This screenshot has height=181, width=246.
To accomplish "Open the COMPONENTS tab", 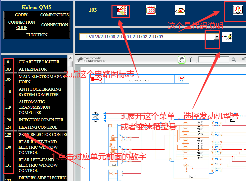I will pos(54,15).
